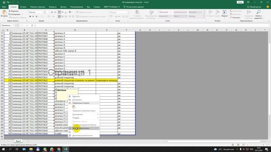Choose Формат примечания in the context menu

pos(84,128)
